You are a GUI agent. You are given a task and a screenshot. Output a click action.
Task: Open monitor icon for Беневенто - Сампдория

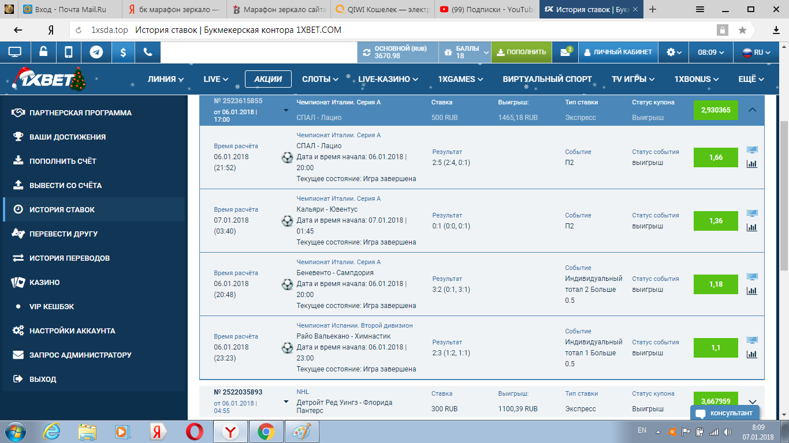tap(752, 277)
